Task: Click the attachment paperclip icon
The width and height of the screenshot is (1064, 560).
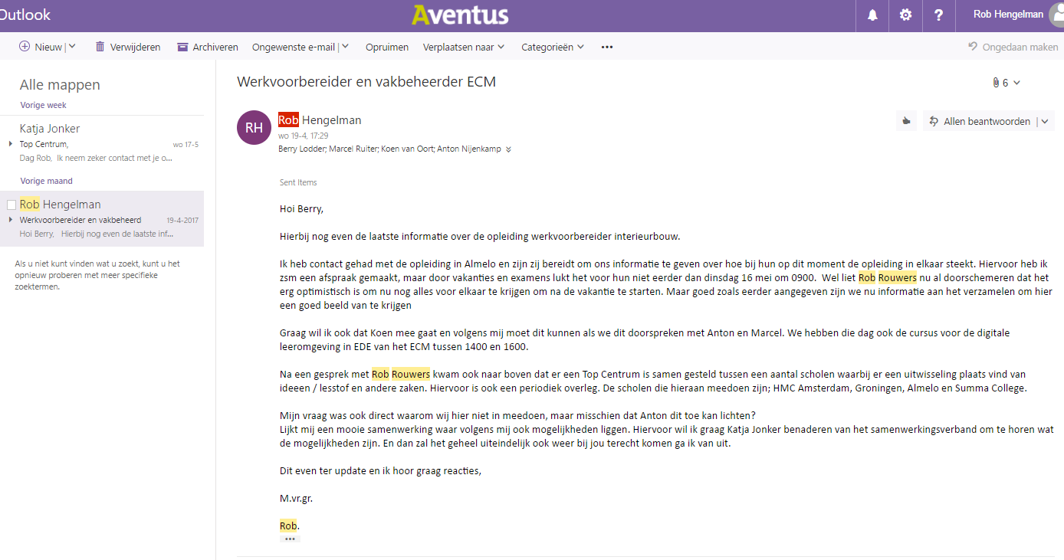Action: point(996,83)
